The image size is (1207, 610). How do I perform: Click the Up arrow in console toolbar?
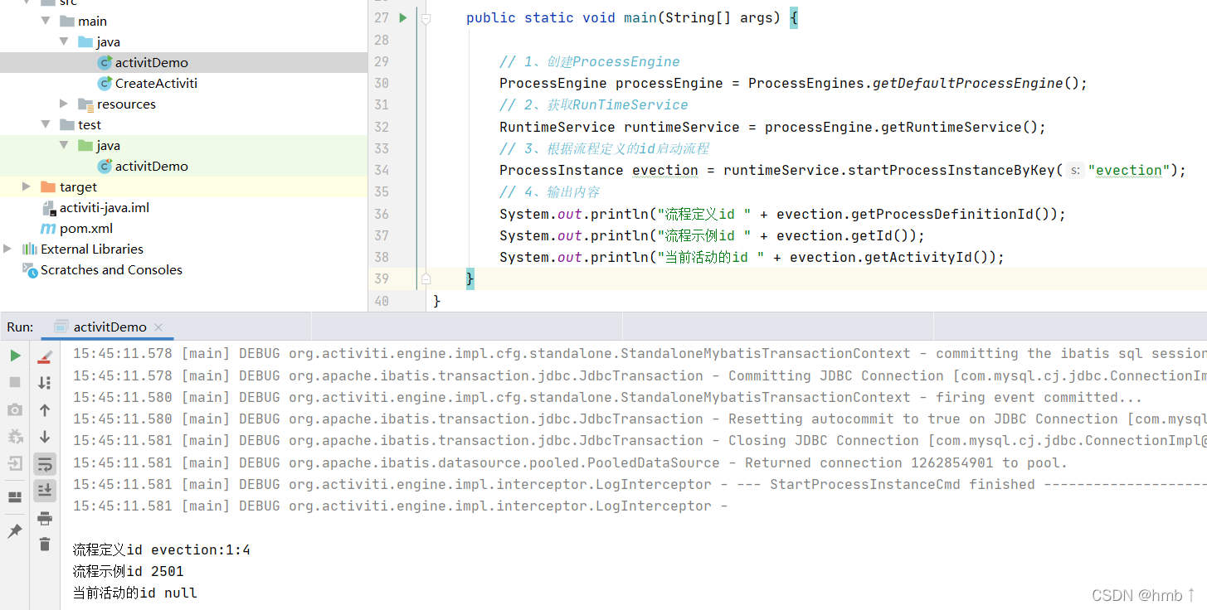45,409
